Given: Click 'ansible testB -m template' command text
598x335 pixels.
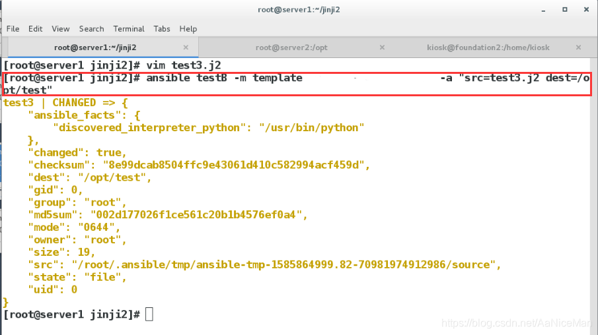Looking at the screenshot, I should pyautogui.click(x=224, y=78).
